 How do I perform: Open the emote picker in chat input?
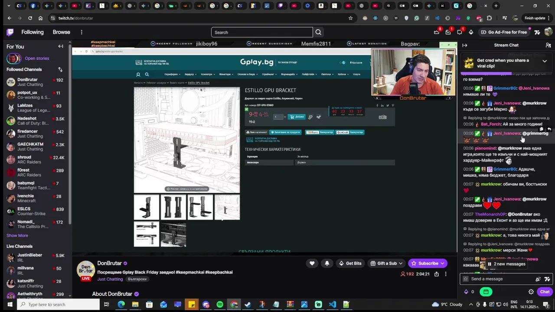click(x=538, y=279)
